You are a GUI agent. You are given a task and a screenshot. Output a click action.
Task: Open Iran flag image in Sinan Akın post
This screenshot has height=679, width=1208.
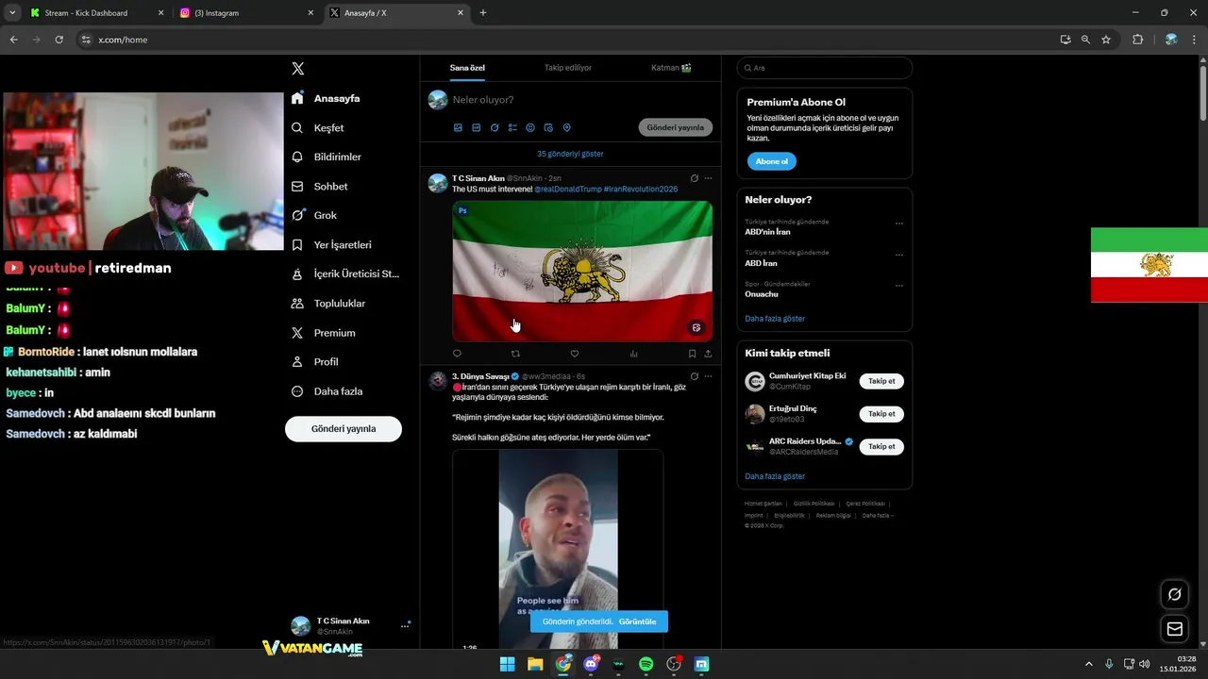pyautogui.click(x=582, y=271)
